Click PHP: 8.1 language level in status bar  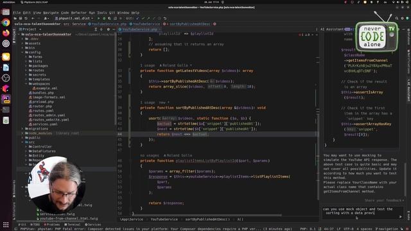pos(308,228)
